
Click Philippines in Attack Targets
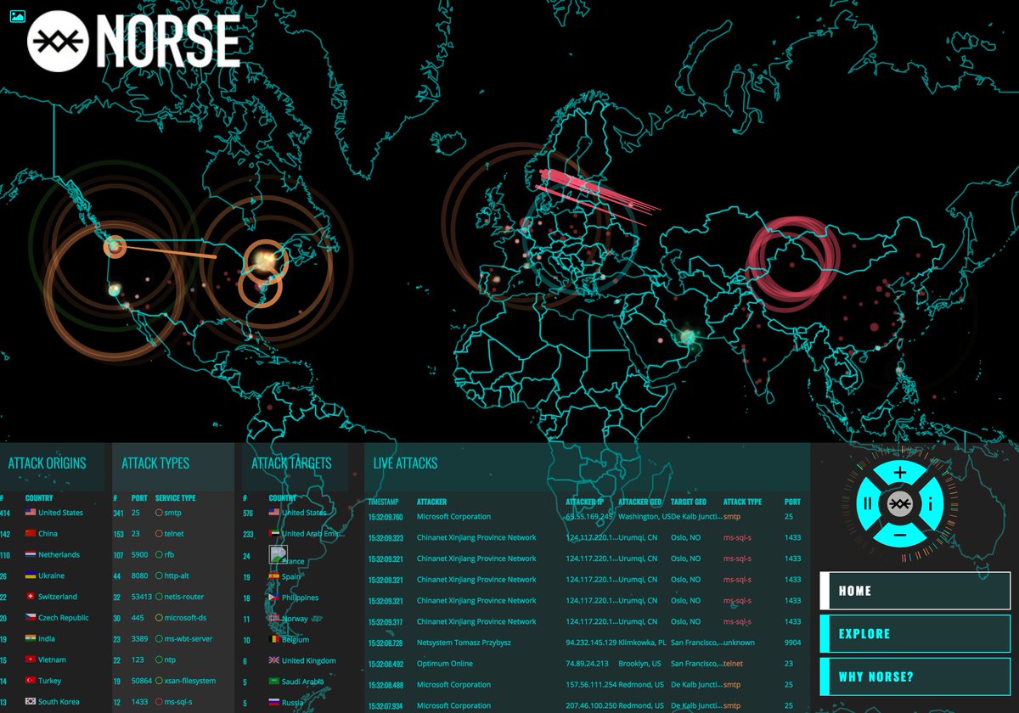tap(301, 598)
